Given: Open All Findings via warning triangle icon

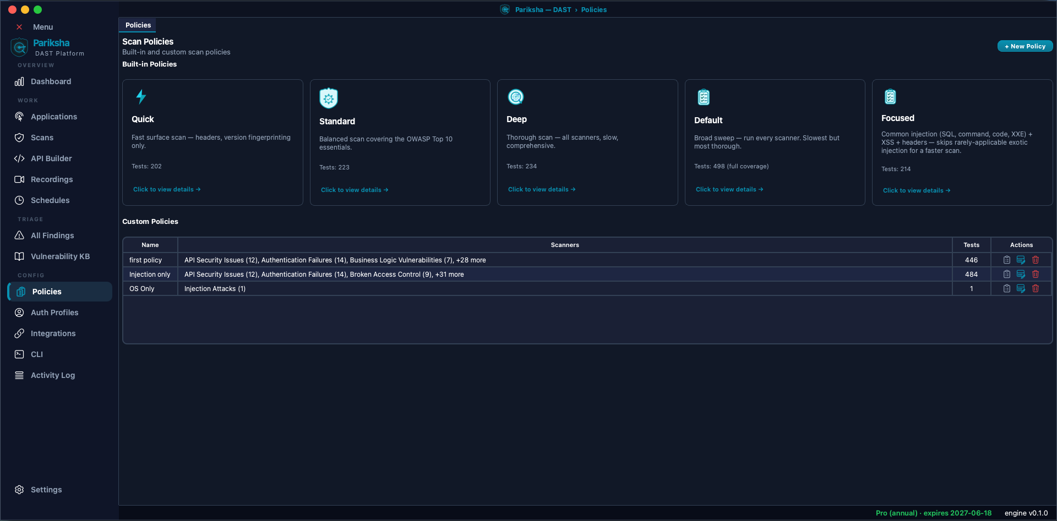Looking at the screenshot, I should 19,235.
